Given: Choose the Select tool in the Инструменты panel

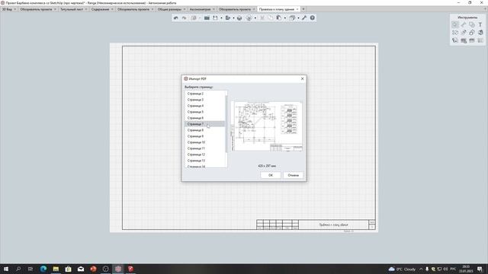Looking at the screenshot, I should click(x=455, y=24).
